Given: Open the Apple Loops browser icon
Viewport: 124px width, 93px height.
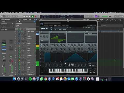Looking at the screenshot, I should pos(120,16).
